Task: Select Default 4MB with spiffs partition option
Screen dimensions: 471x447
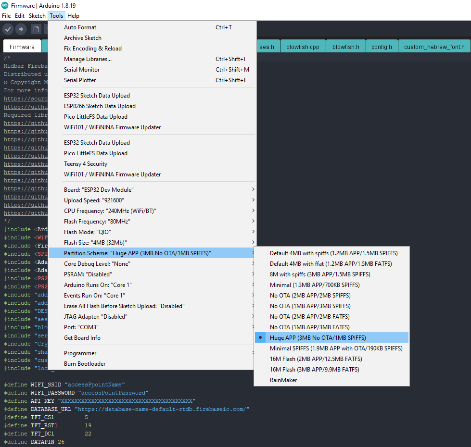Action: (x=331, y=253)
